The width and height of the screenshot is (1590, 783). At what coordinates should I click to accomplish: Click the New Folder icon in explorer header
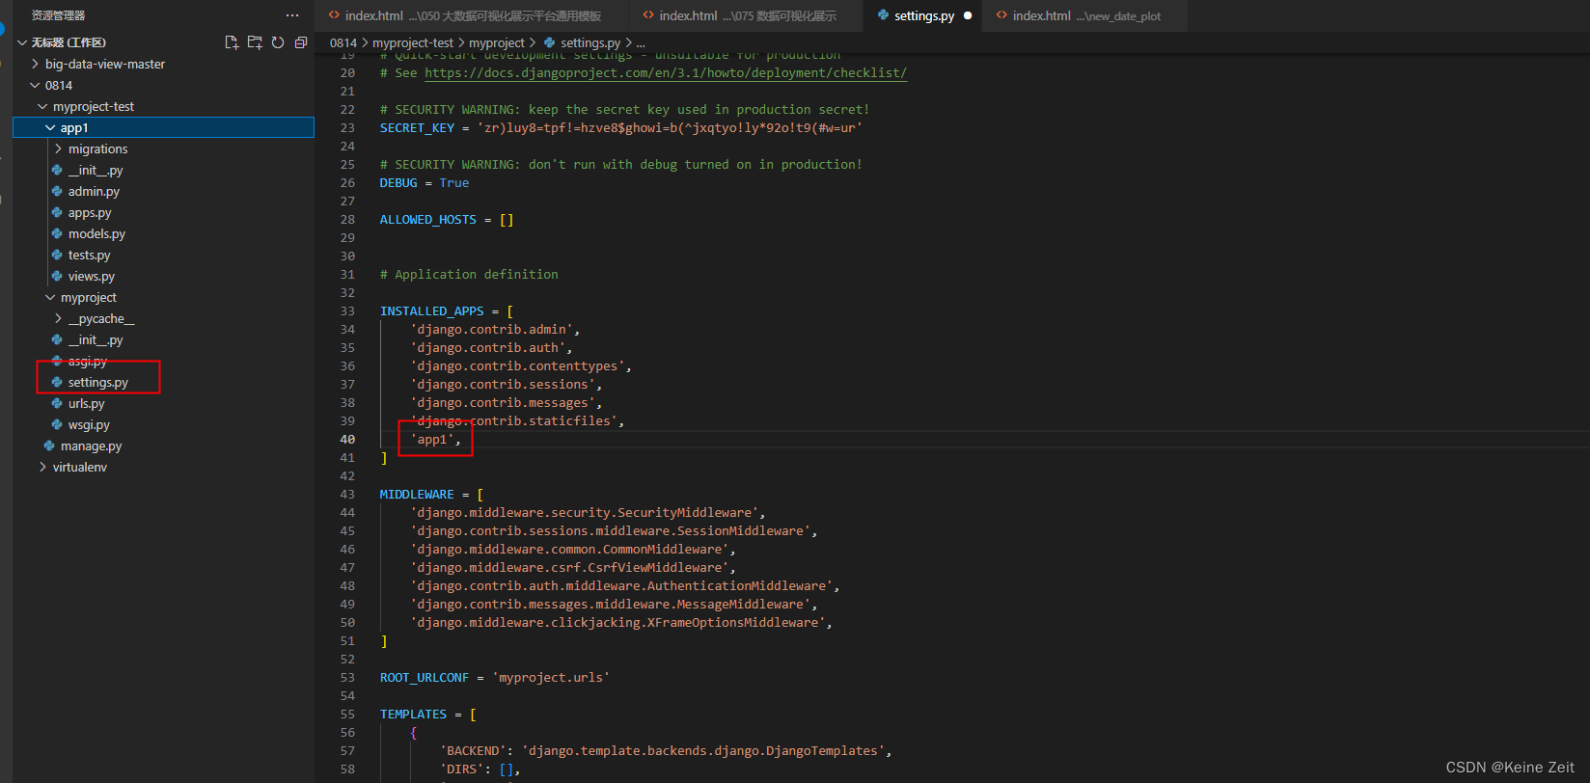tap(255, 42)
